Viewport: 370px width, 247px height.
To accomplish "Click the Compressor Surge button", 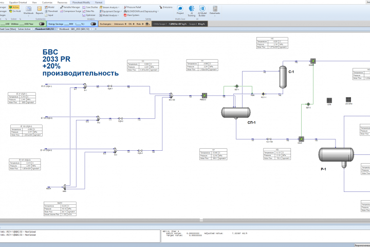I will (70, 11).
